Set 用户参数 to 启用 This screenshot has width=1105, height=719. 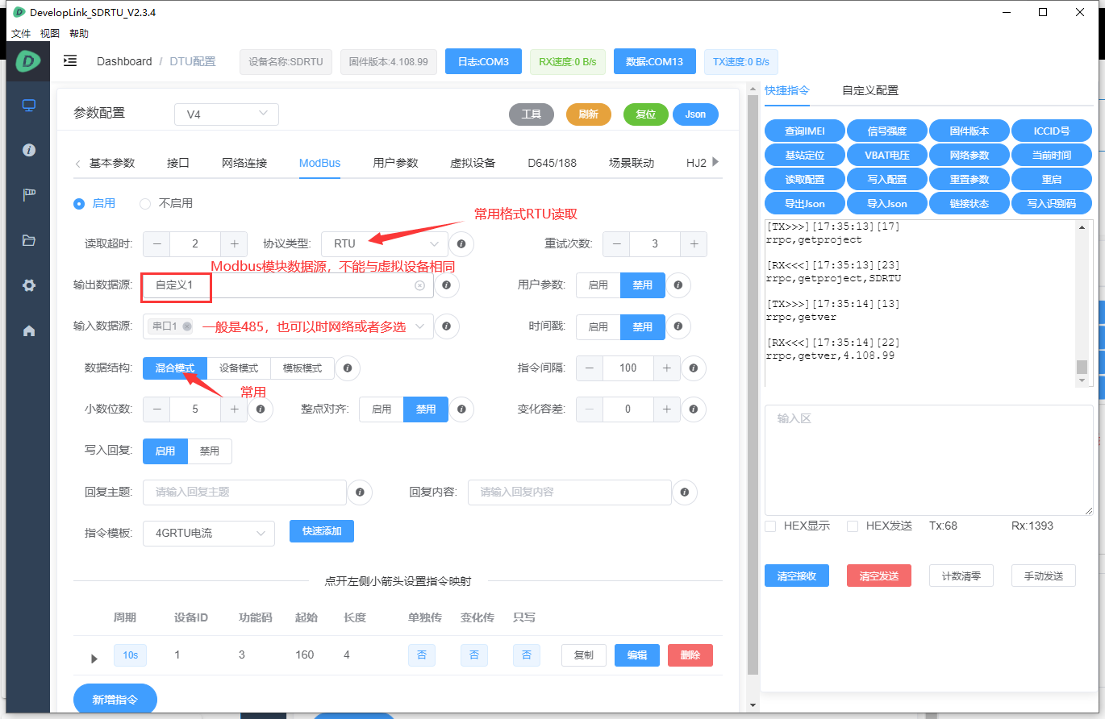[x=598, y=285]
